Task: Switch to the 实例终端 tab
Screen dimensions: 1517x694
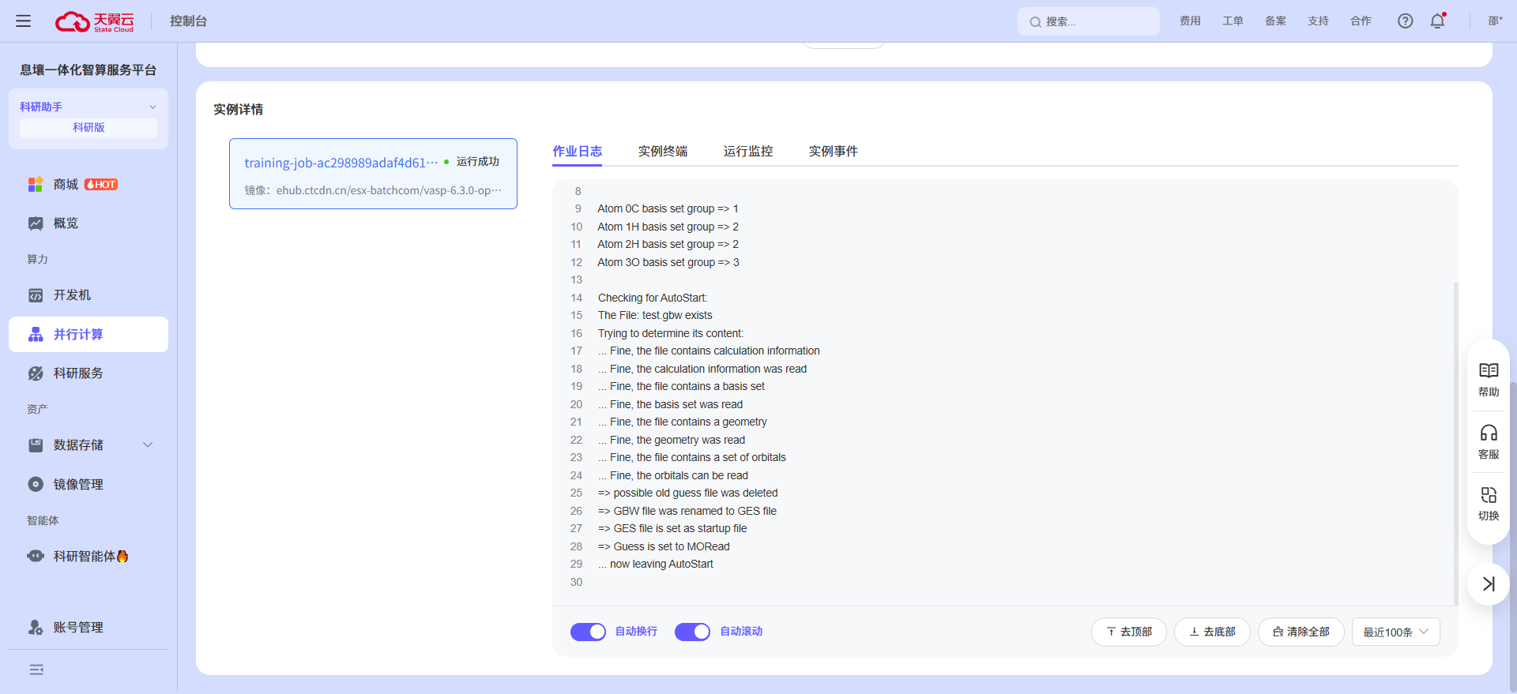Action: (x=663, y=151)
